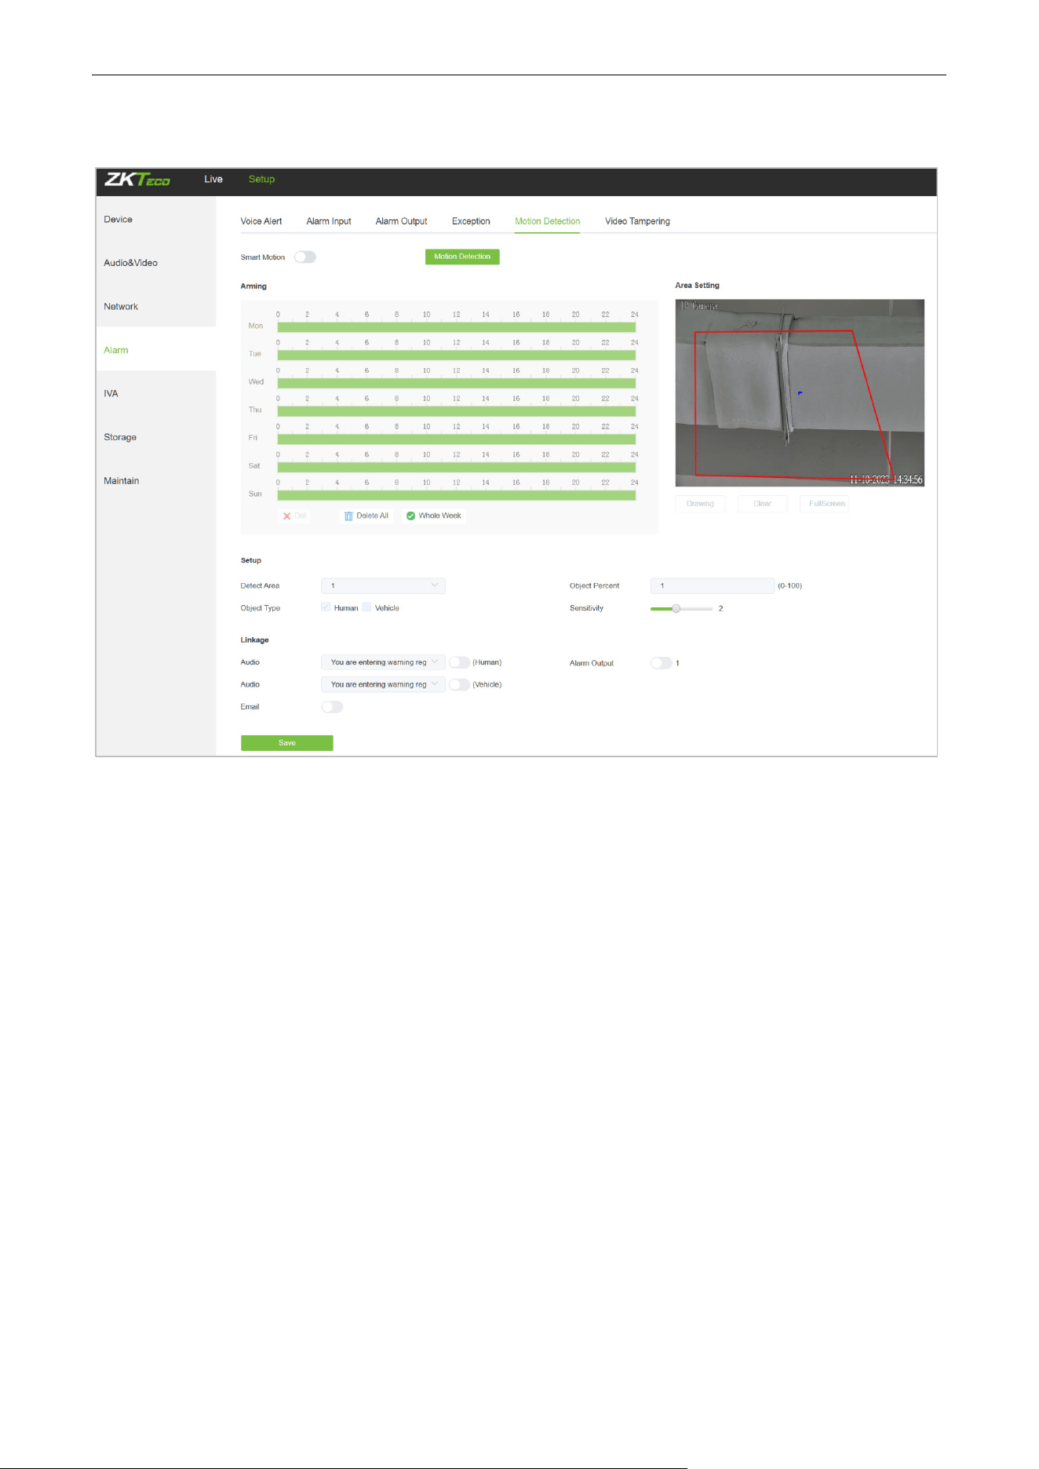Select the Motion Detection tab
This screenshot has width=1039, height=1469.
pos(548,221)
